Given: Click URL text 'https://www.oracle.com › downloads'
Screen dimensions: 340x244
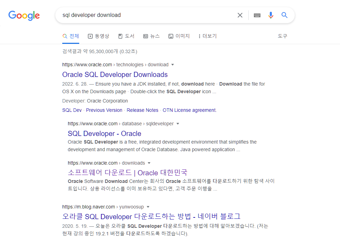Looking at the screenshot, I should pyautogui.click(x=106, y=163).
